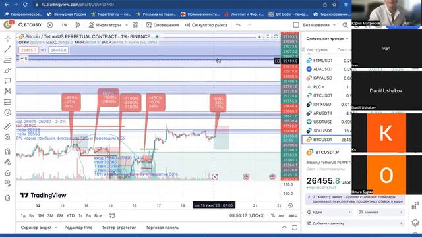Open quick search magnifier in top bar

pos(345,25)
